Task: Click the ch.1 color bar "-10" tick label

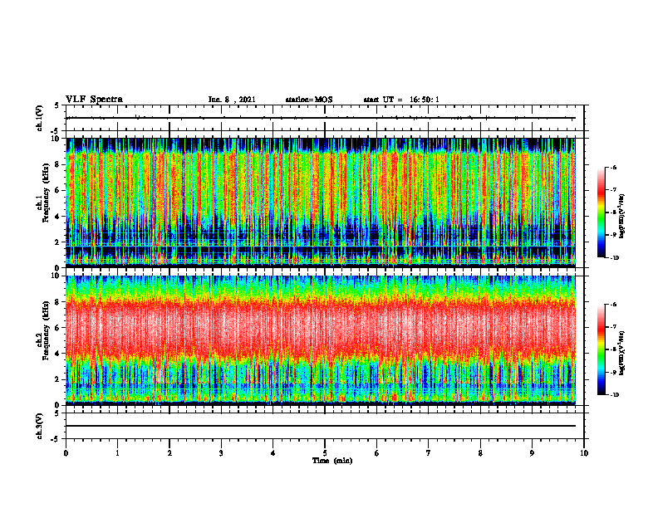Action: 614,258
